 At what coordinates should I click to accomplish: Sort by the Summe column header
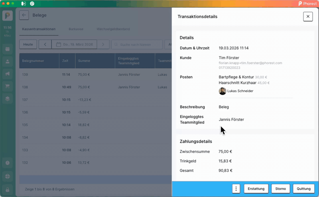(95, 61)
